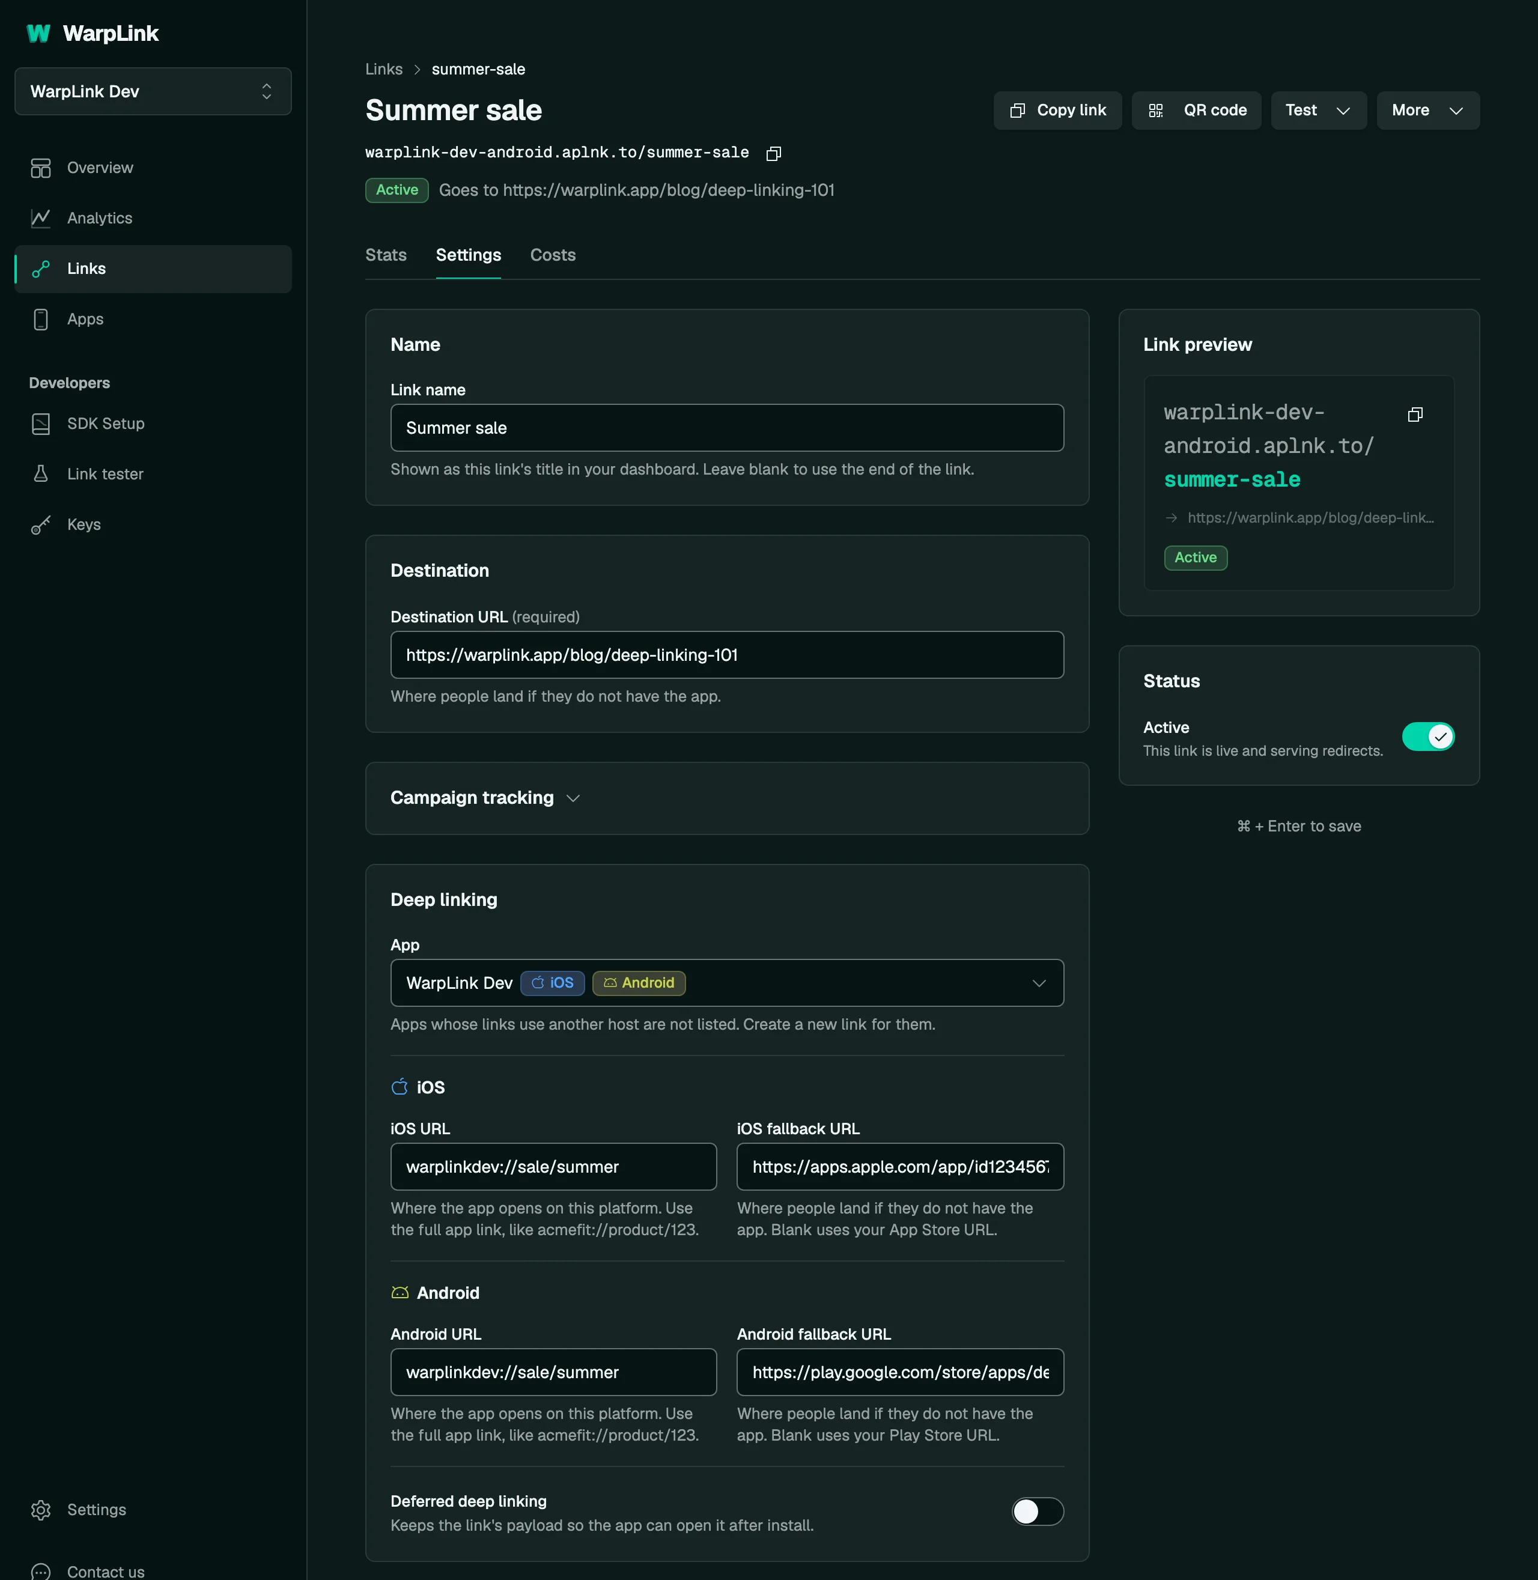Image resolution: width=1538 pixels, height=1580 pixels.
Task: Select the Links sidebar item
Action: coord(153,269)
